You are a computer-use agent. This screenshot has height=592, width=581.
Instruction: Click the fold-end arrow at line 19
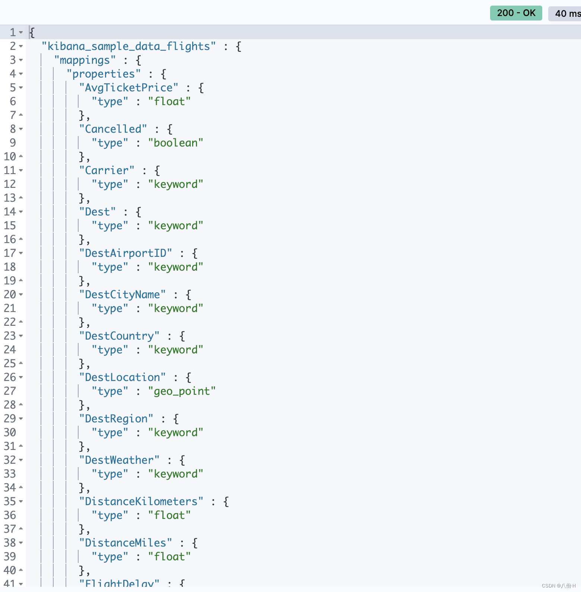[21, 280]
